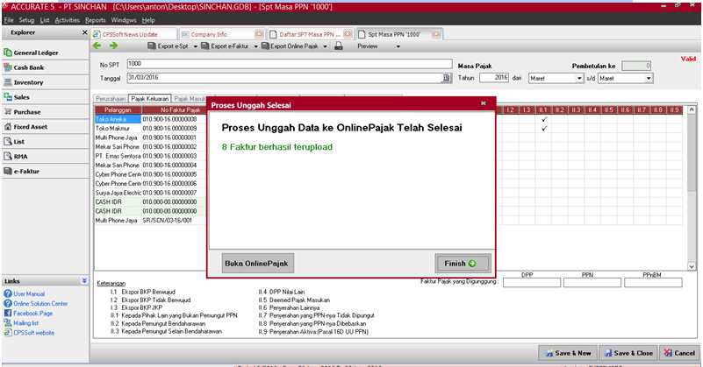The width and height of the screenshot is (703, 367).
Task: Toggle II.1 checkmark in Toko Makmur row
Action: tap(544, 129)
